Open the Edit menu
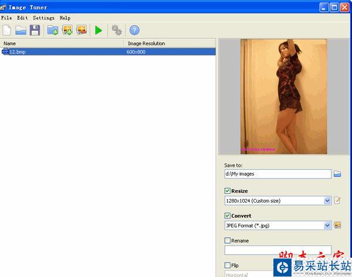Viewport: 352px width, 277px height. [x=22, y=18]
